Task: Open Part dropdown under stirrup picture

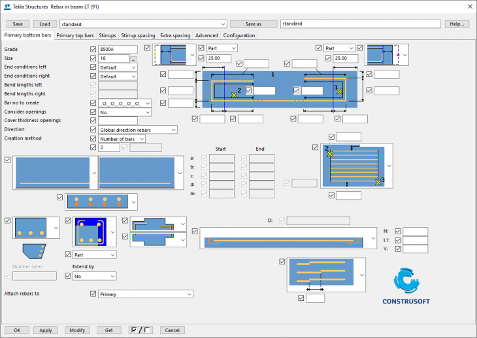Action: click(94, 254)
